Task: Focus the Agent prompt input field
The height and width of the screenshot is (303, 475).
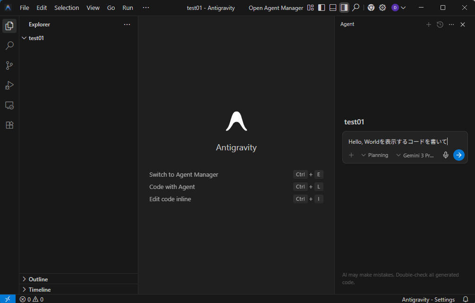Action: click(405, 141)
